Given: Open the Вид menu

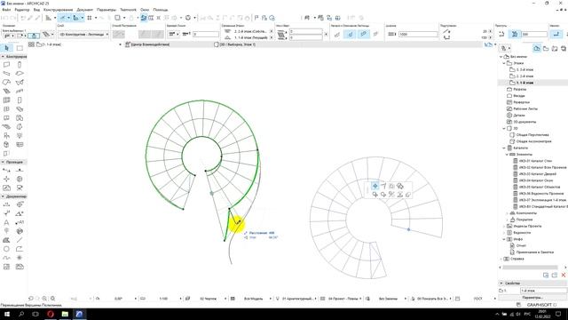Looking at the screenshot, I should (x=36, y=10).
